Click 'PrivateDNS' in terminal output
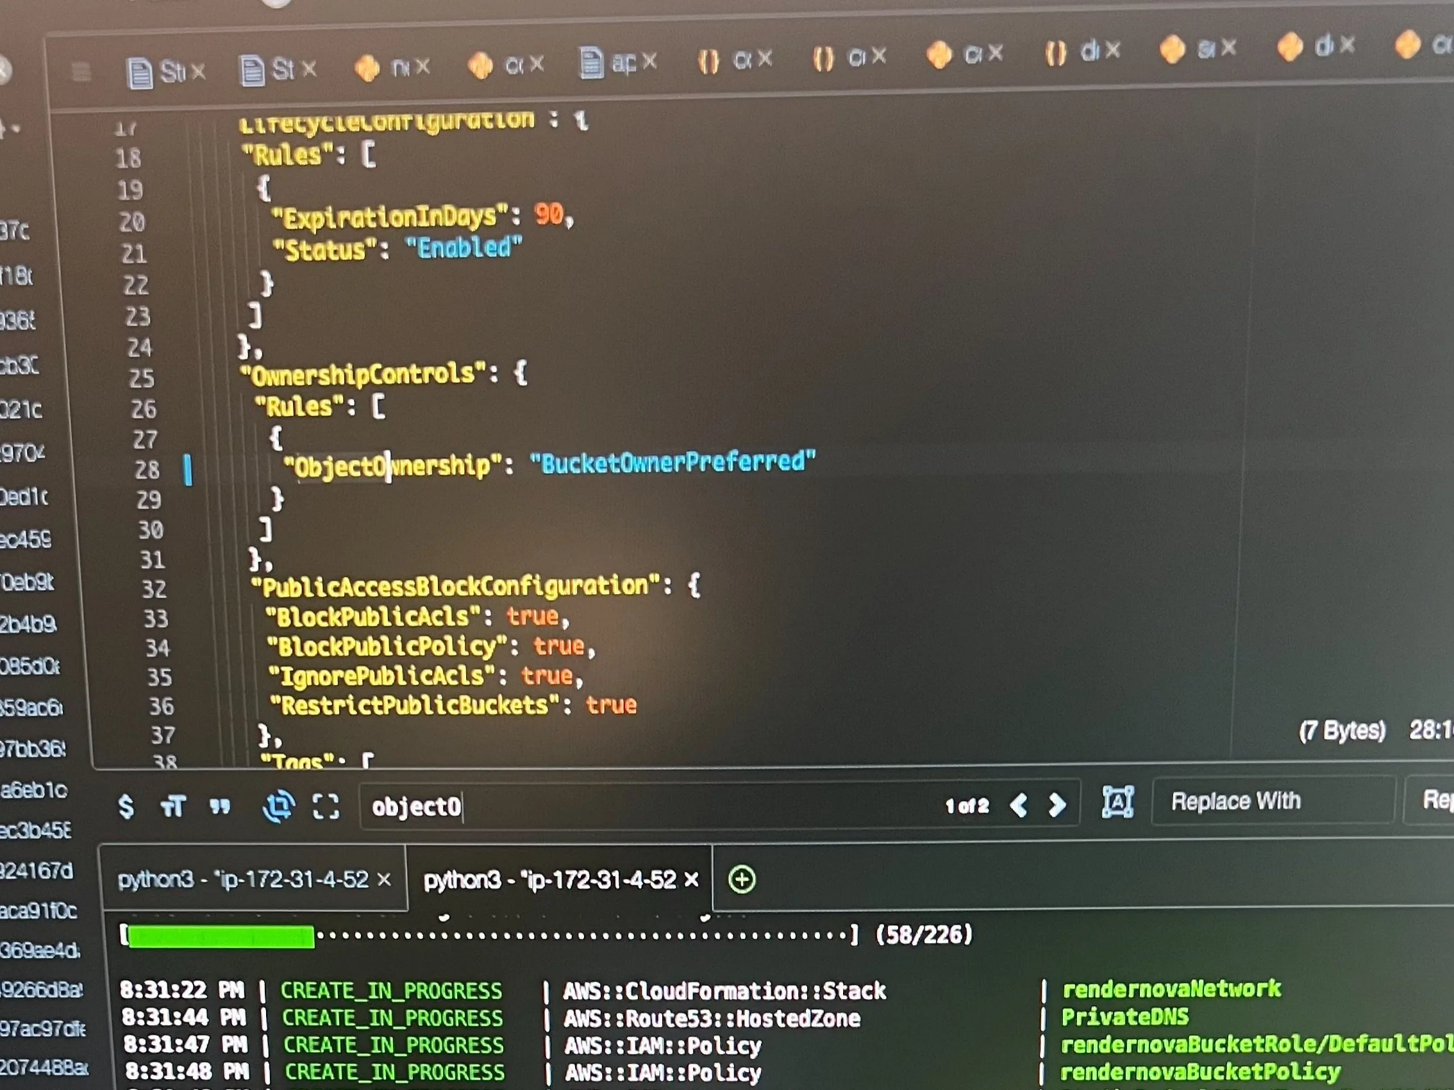 coord(1125,1017)
